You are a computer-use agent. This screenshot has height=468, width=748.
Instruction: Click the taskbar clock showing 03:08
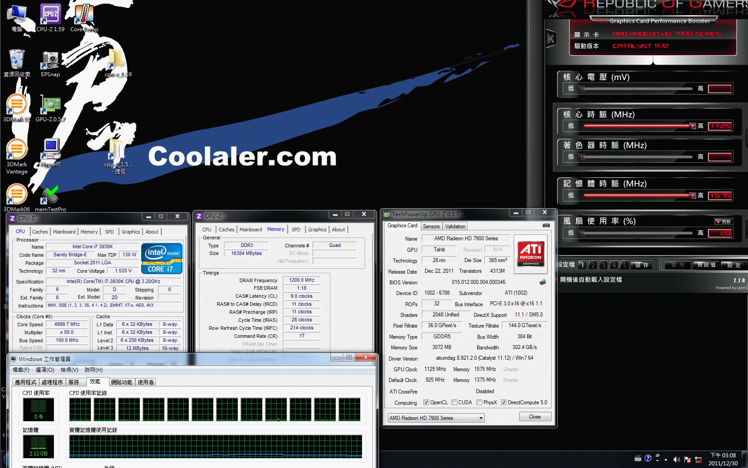pyautogui.click(x=723, y=459)
